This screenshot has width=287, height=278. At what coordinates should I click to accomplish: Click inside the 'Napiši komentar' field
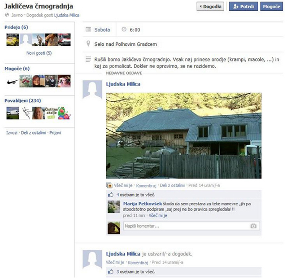(191, 226)
